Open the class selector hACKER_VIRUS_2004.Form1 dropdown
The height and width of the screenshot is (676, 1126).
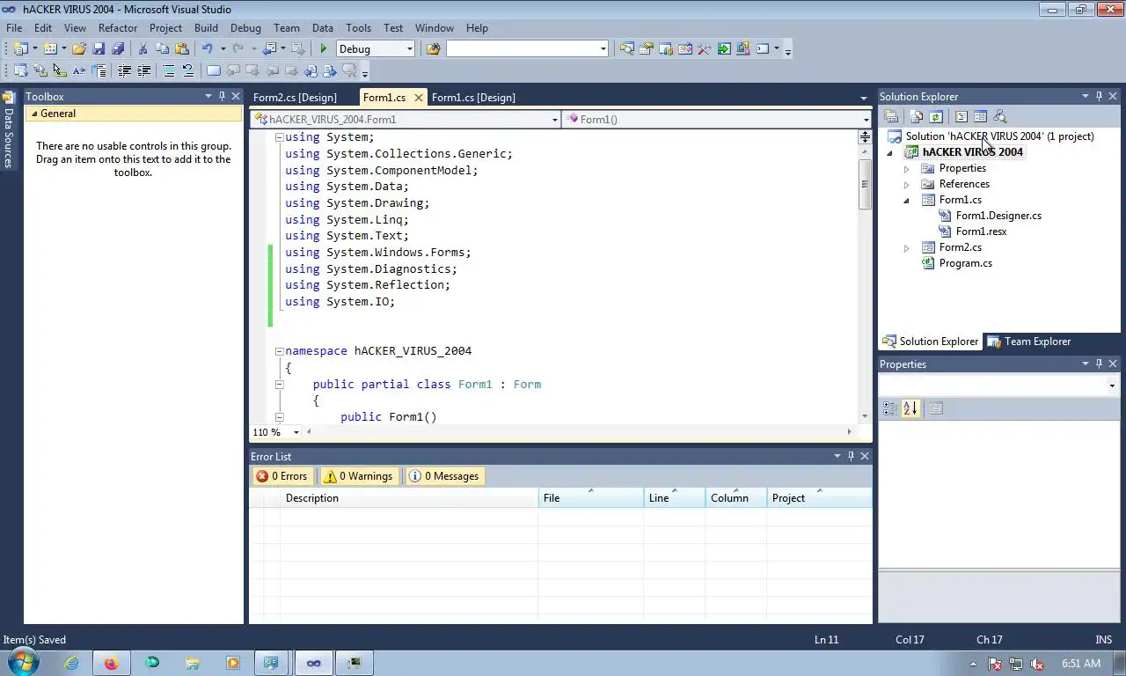tap(555, 119)
